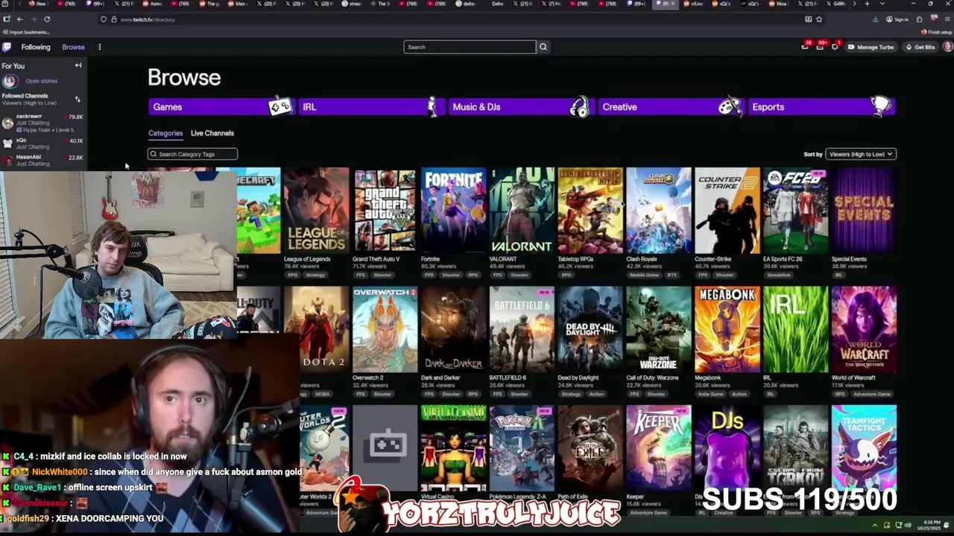Open the Counter-Strike category thumbnail
The width and height of the screenshot is (954, 536).
pos(727,211)
